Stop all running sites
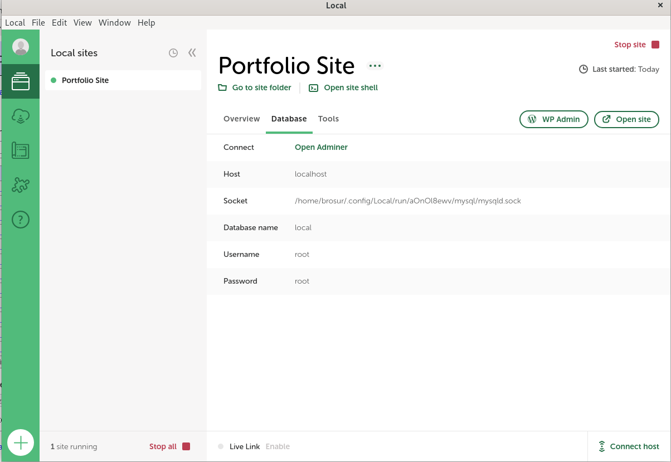The height and width of the screenshot is (462, 671). 169,446
